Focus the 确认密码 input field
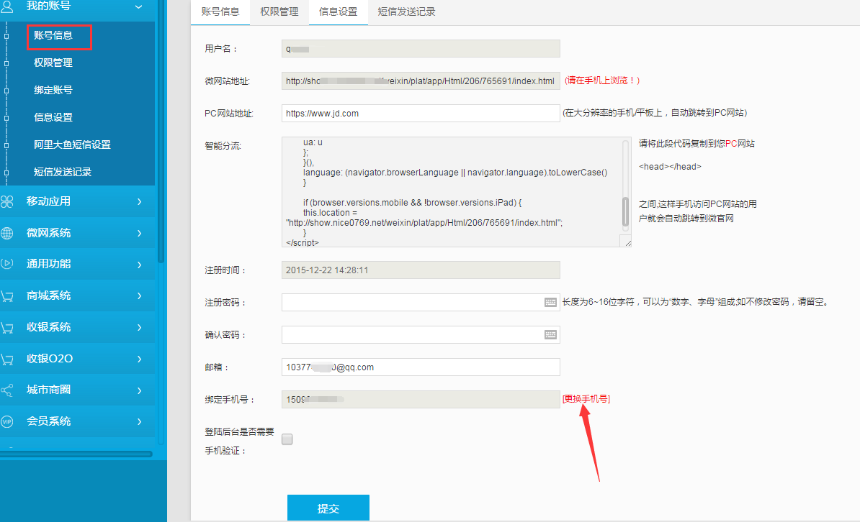Viewport: 860px width, 522px height. click(x=421, y=334)
